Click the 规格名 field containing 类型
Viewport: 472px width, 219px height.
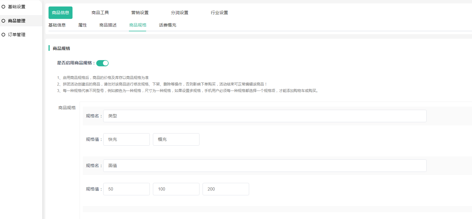[265, 116]
